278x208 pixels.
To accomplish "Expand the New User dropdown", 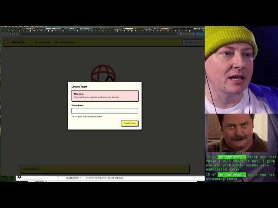I will click(193, 42).
